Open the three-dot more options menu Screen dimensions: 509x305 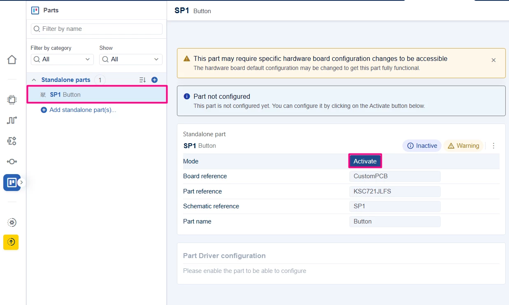[494, 146]
